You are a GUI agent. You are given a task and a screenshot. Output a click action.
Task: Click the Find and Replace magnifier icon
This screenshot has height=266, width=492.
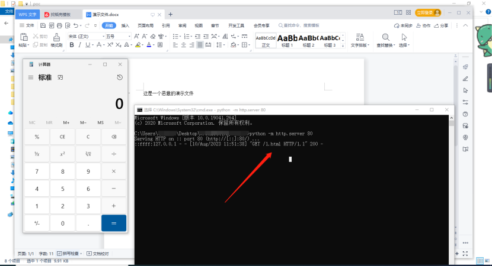click(385, 37)
